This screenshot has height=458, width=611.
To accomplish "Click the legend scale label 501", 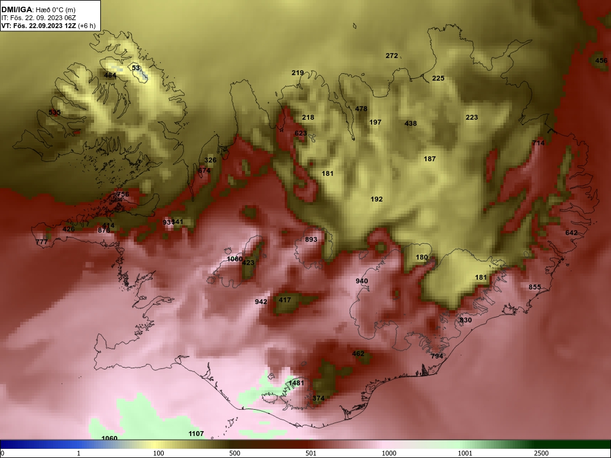I will (x=311, y=453).
